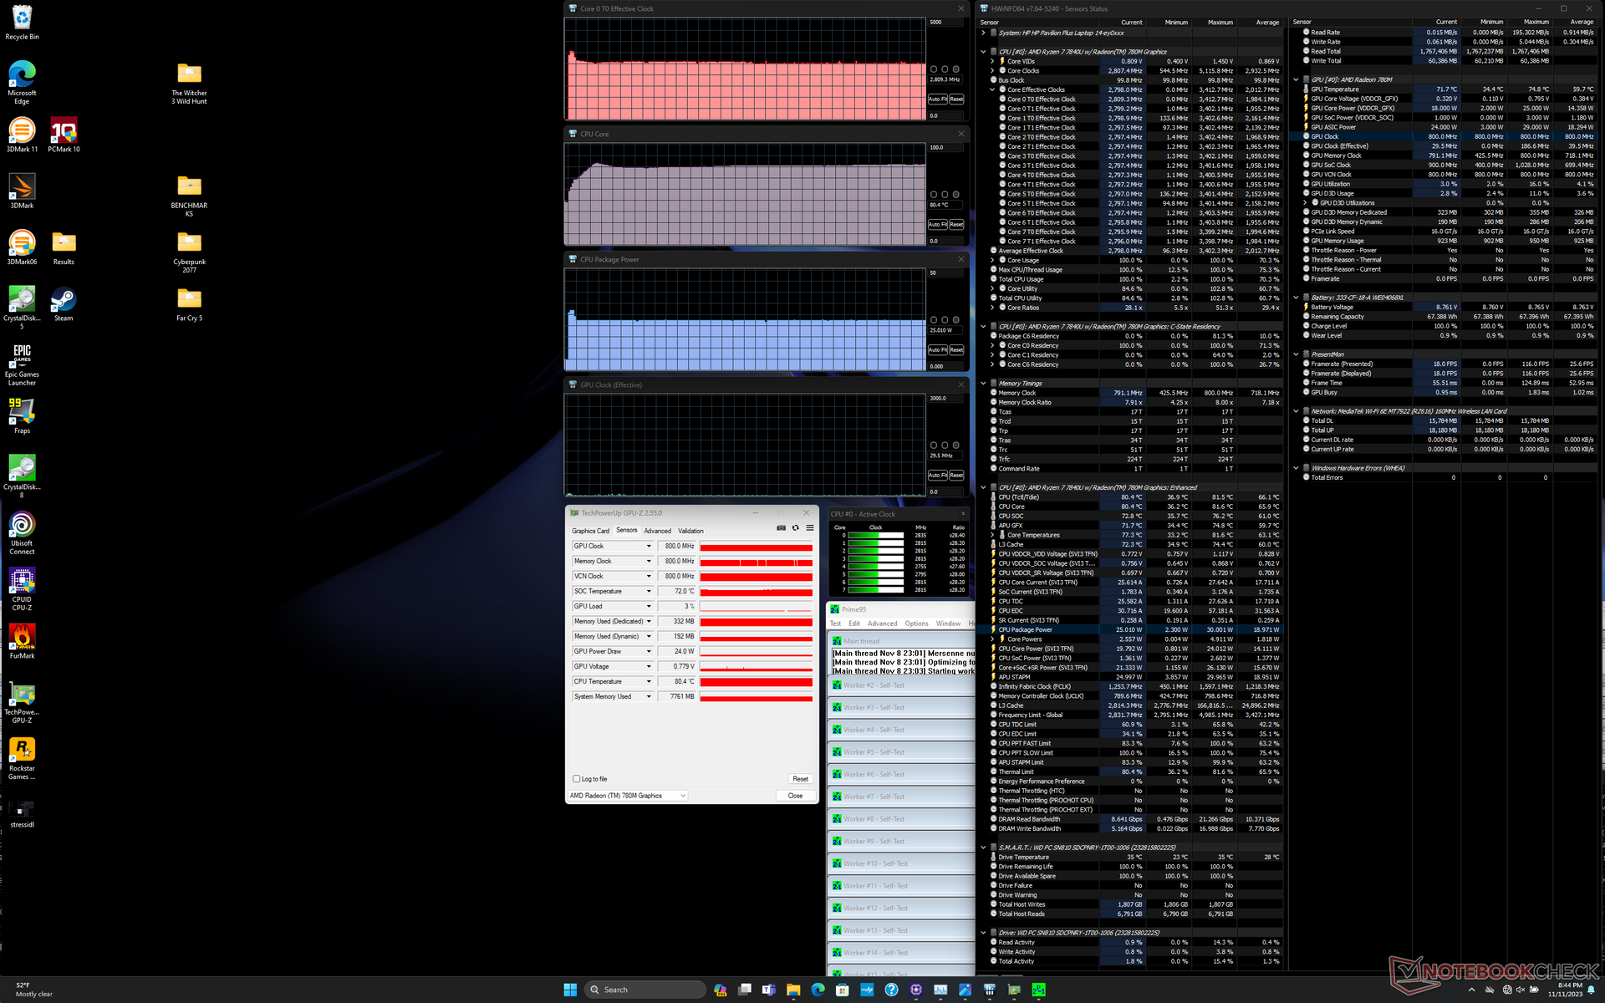Screen dimensions: 1605x1003
Task: Click File Explorer icon in taskbar
Action: [793, 990]
